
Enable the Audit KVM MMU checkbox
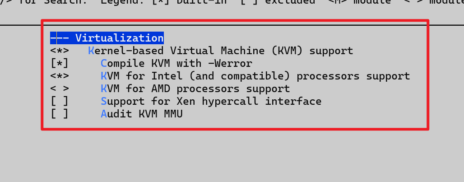pos(59,114)
